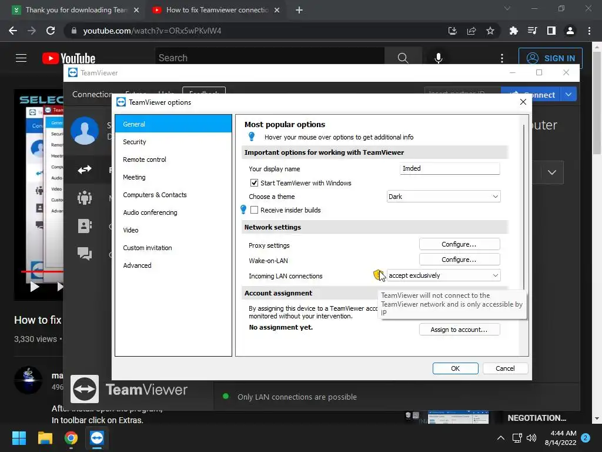Click the red video progress bar
Screen dimensions: 602x452
pos(42,272)
